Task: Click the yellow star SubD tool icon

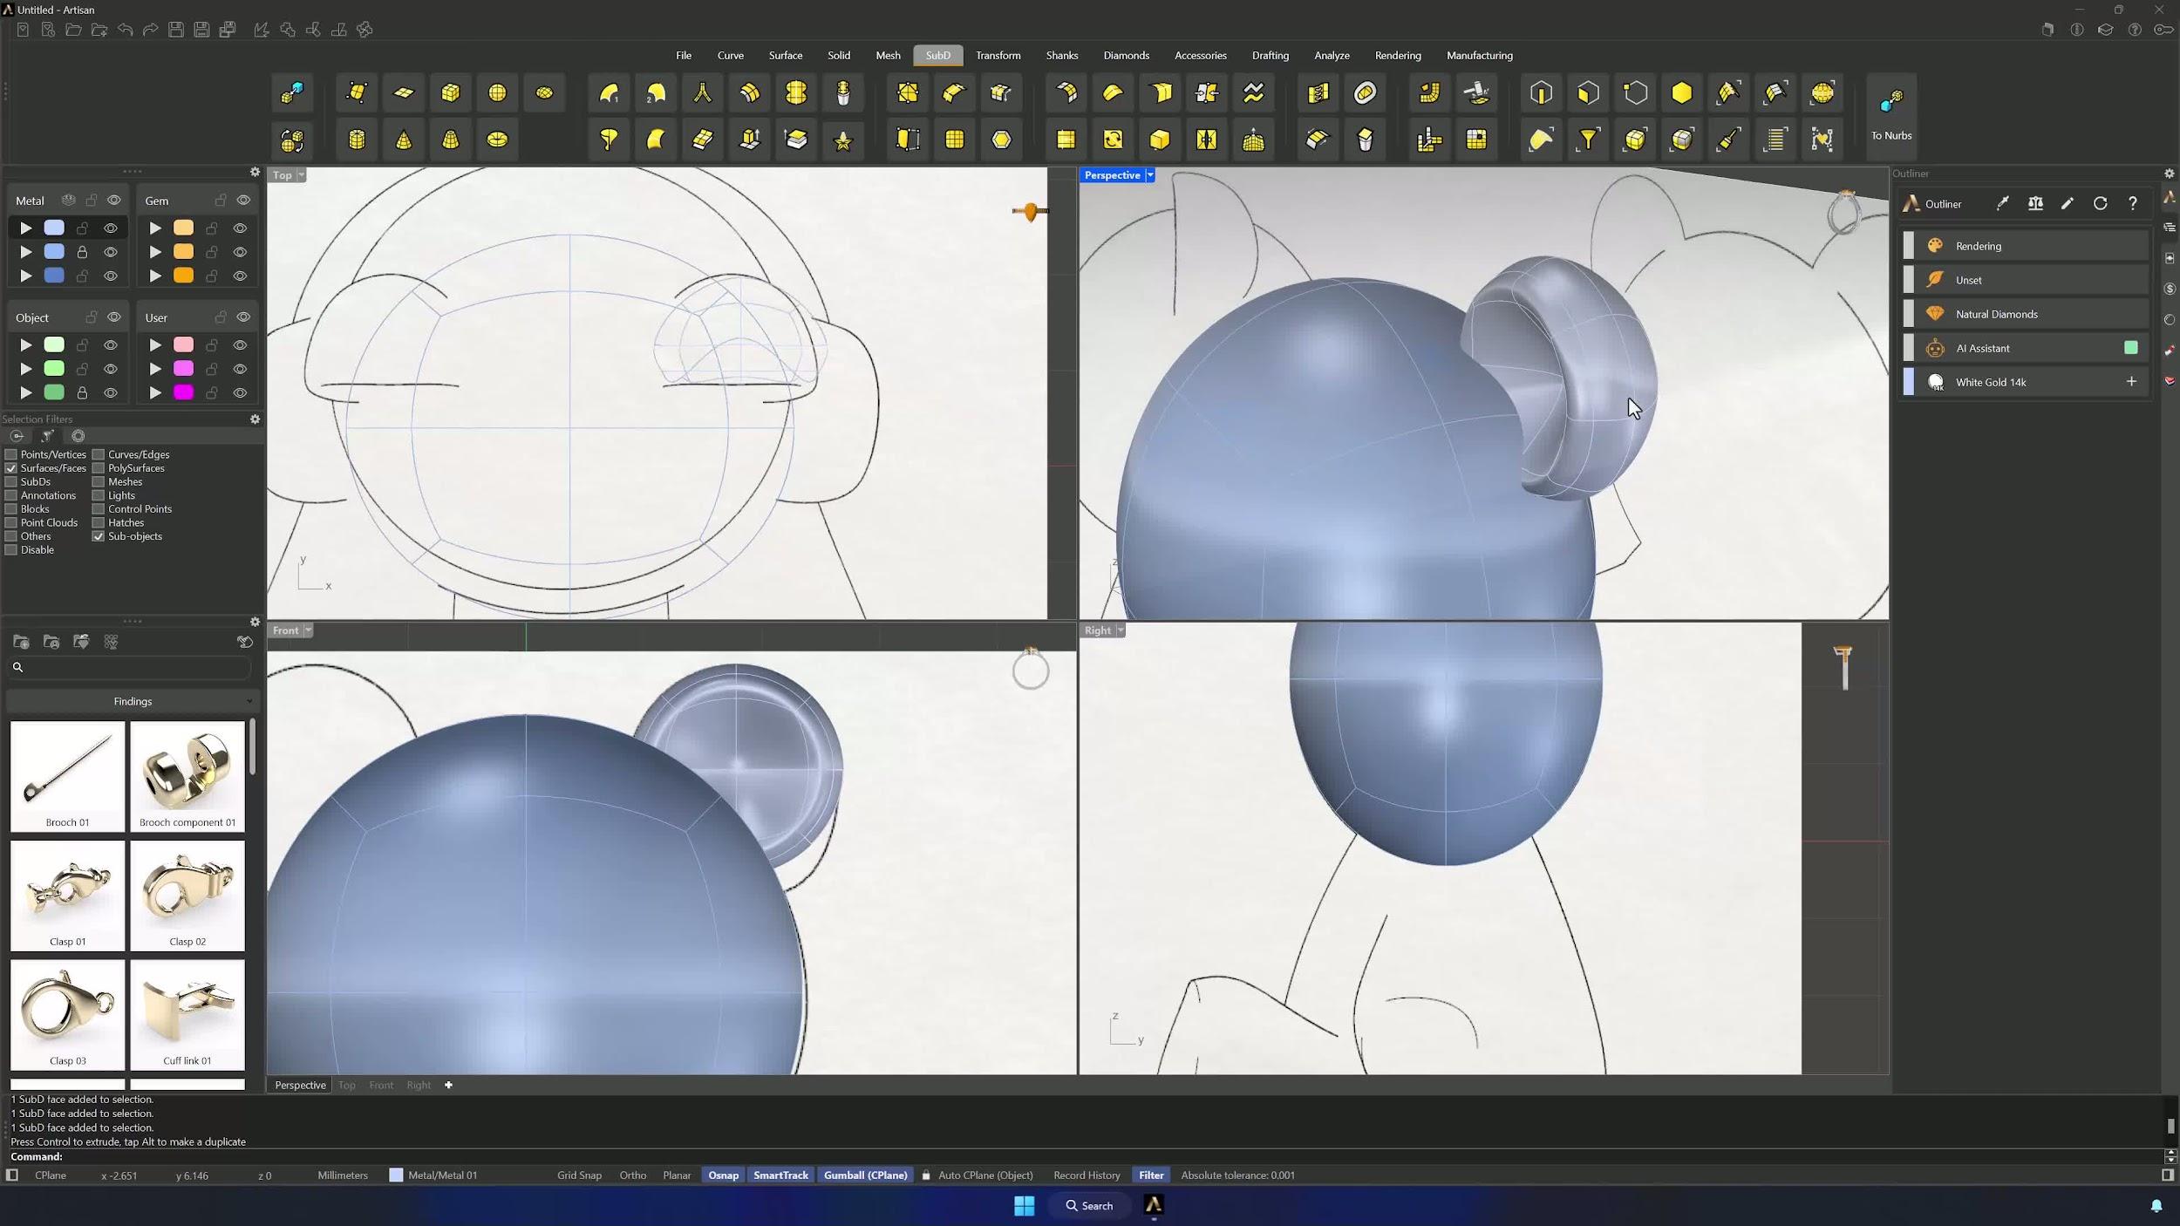Action: pyautogui.click(x=843, y=140)
